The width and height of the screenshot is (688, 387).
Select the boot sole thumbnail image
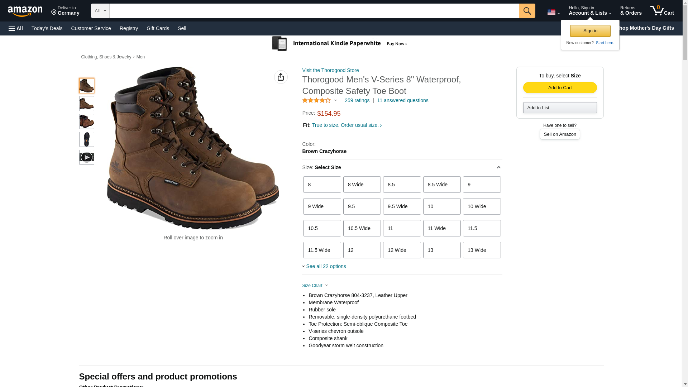(86, 139)
